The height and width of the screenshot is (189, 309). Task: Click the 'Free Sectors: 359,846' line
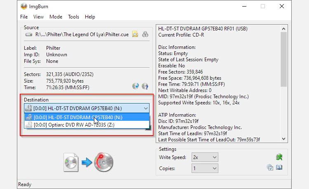click(x=180, y=72)
